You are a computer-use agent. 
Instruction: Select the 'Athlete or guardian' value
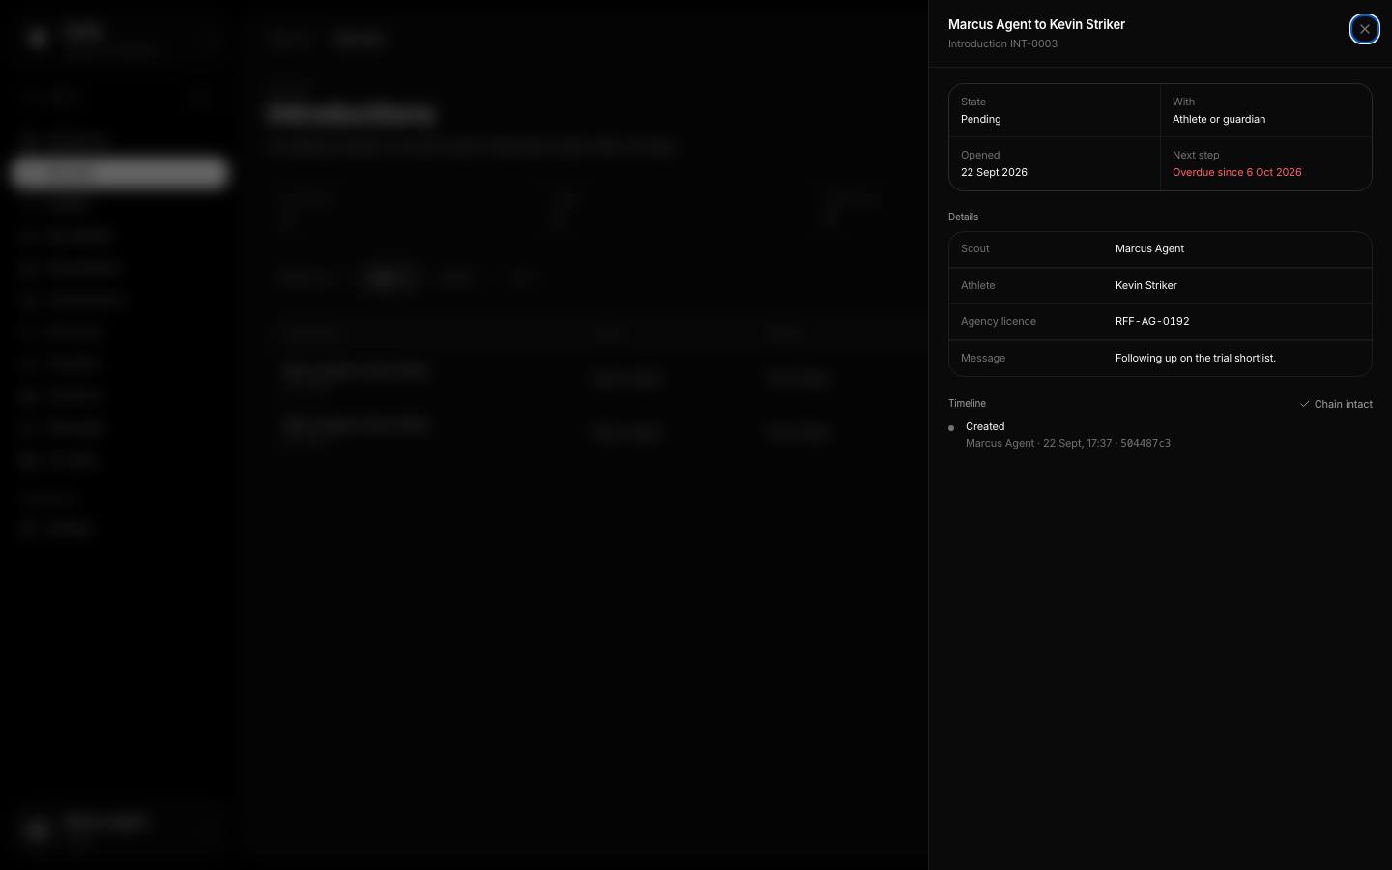click(x=1219, y=119)
